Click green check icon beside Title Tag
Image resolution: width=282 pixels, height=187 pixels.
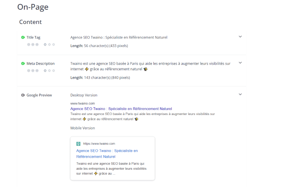(23, 37)
